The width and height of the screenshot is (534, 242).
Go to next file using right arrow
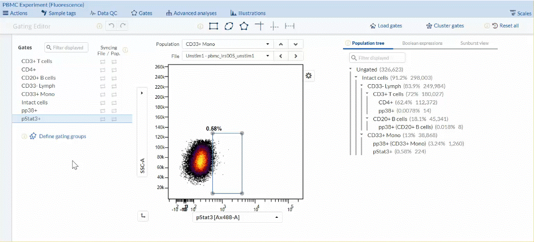click(296, 56)
